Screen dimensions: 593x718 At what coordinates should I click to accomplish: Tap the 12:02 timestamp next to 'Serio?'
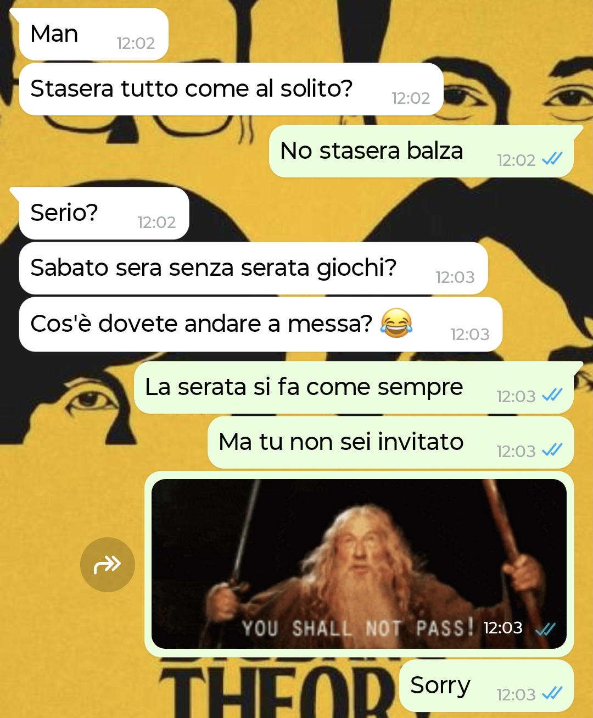(156, 222)
